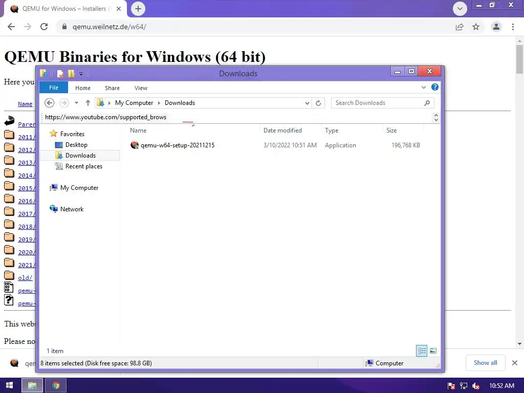Screen dimensions: 524x393
Task: Select Downloads in the navigation pane
Action: tap(80, 156)
